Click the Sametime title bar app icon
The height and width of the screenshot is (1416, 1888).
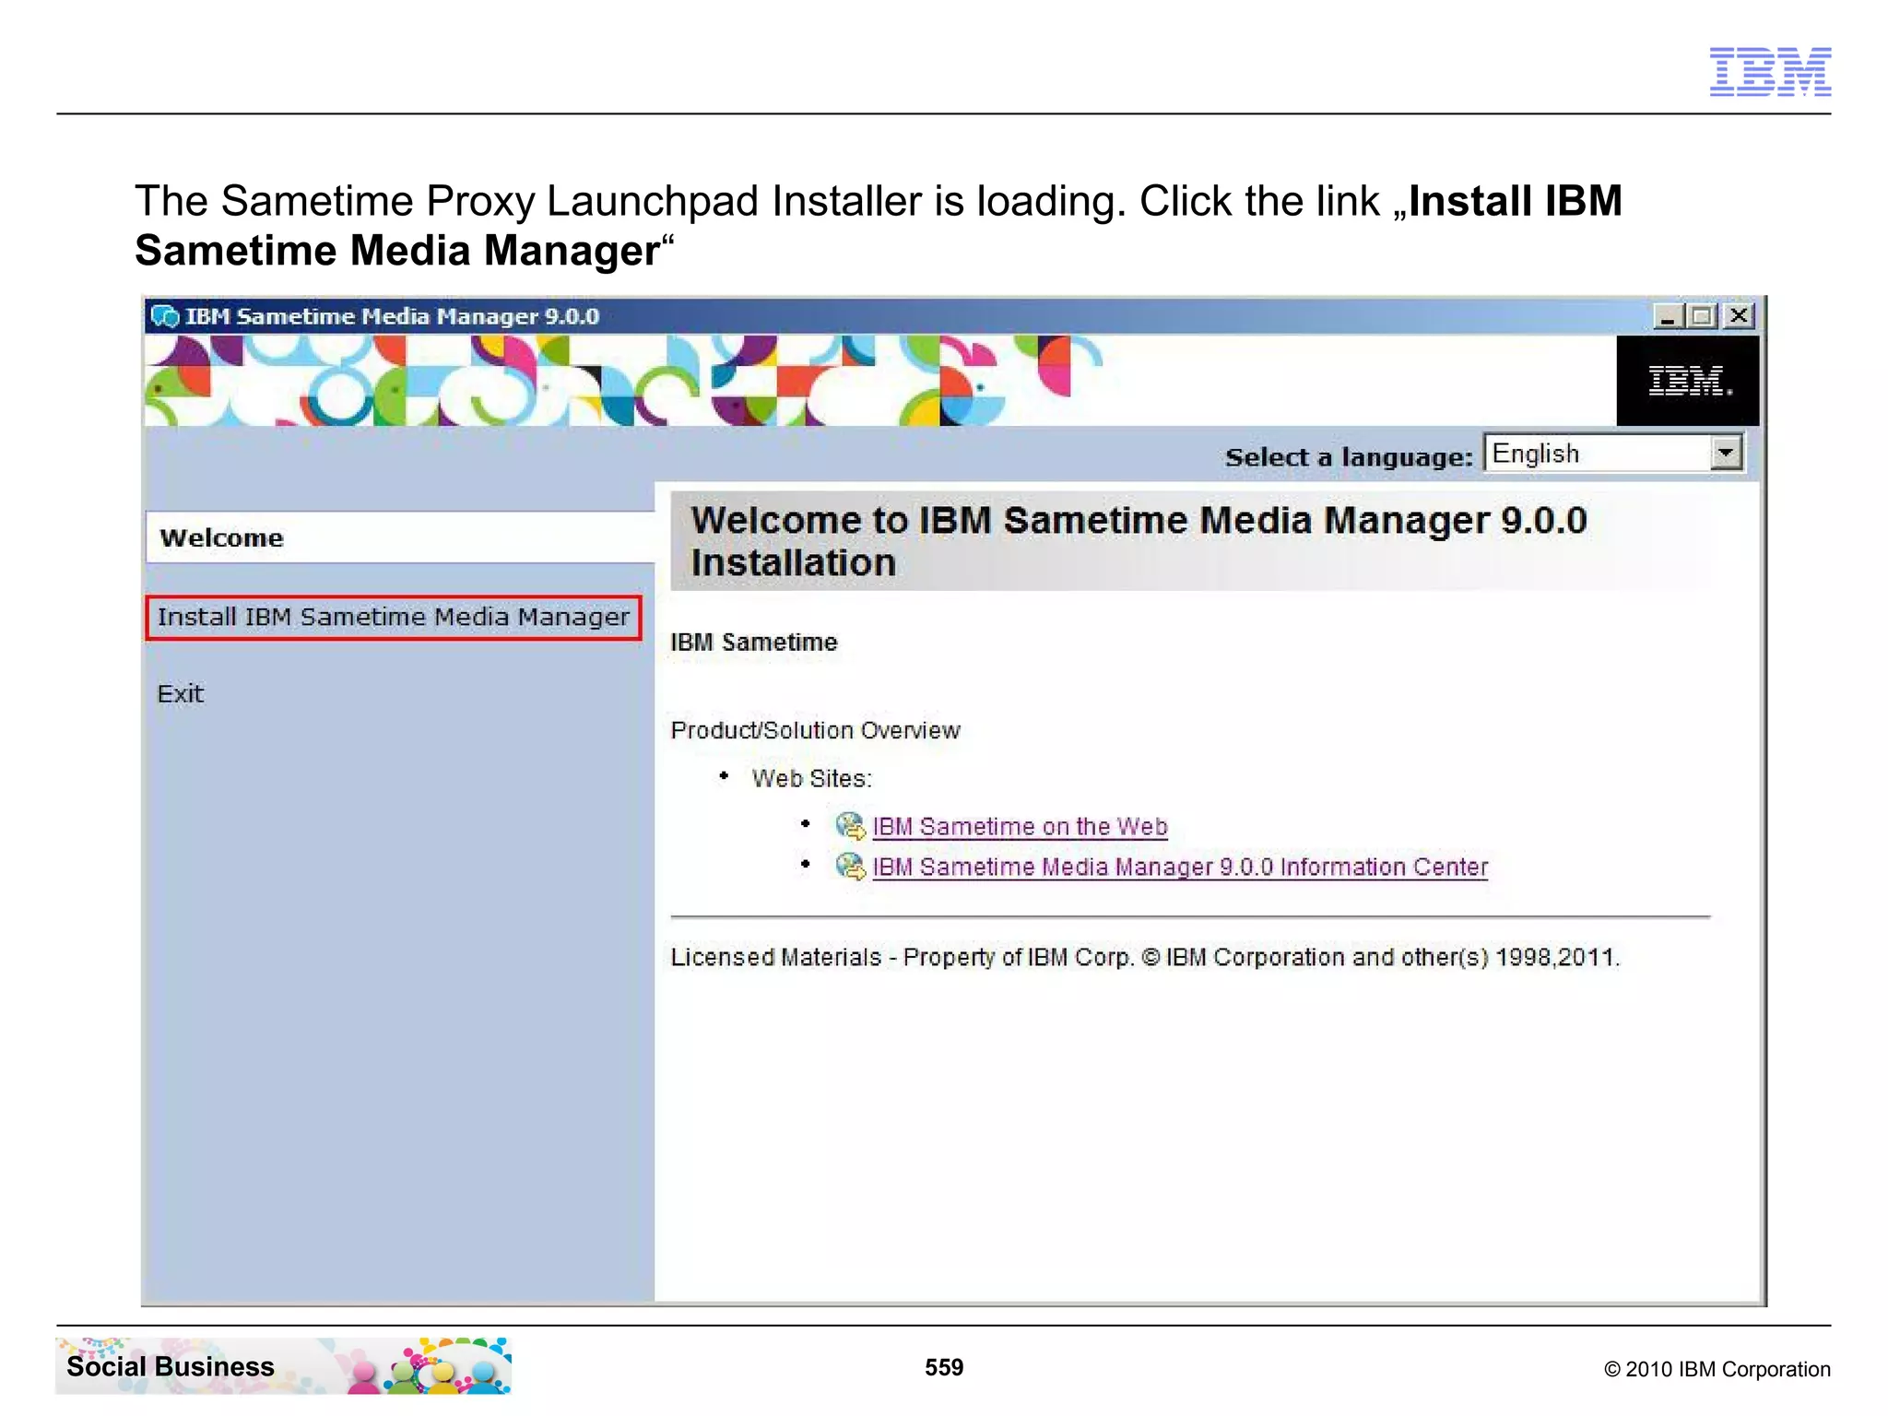tap(166, 316)
